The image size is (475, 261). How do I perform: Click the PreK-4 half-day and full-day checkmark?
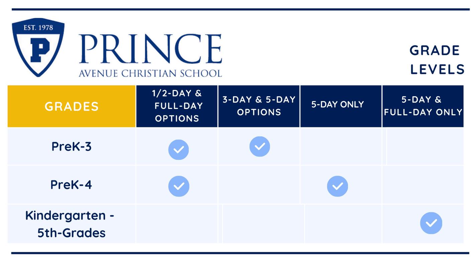179,186
